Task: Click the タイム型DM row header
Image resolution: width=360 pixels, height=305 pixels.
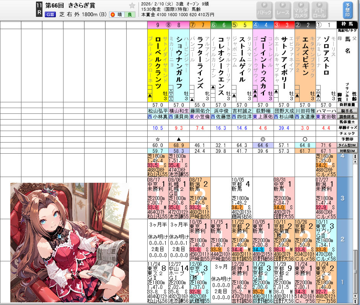Action: (347, 146)
